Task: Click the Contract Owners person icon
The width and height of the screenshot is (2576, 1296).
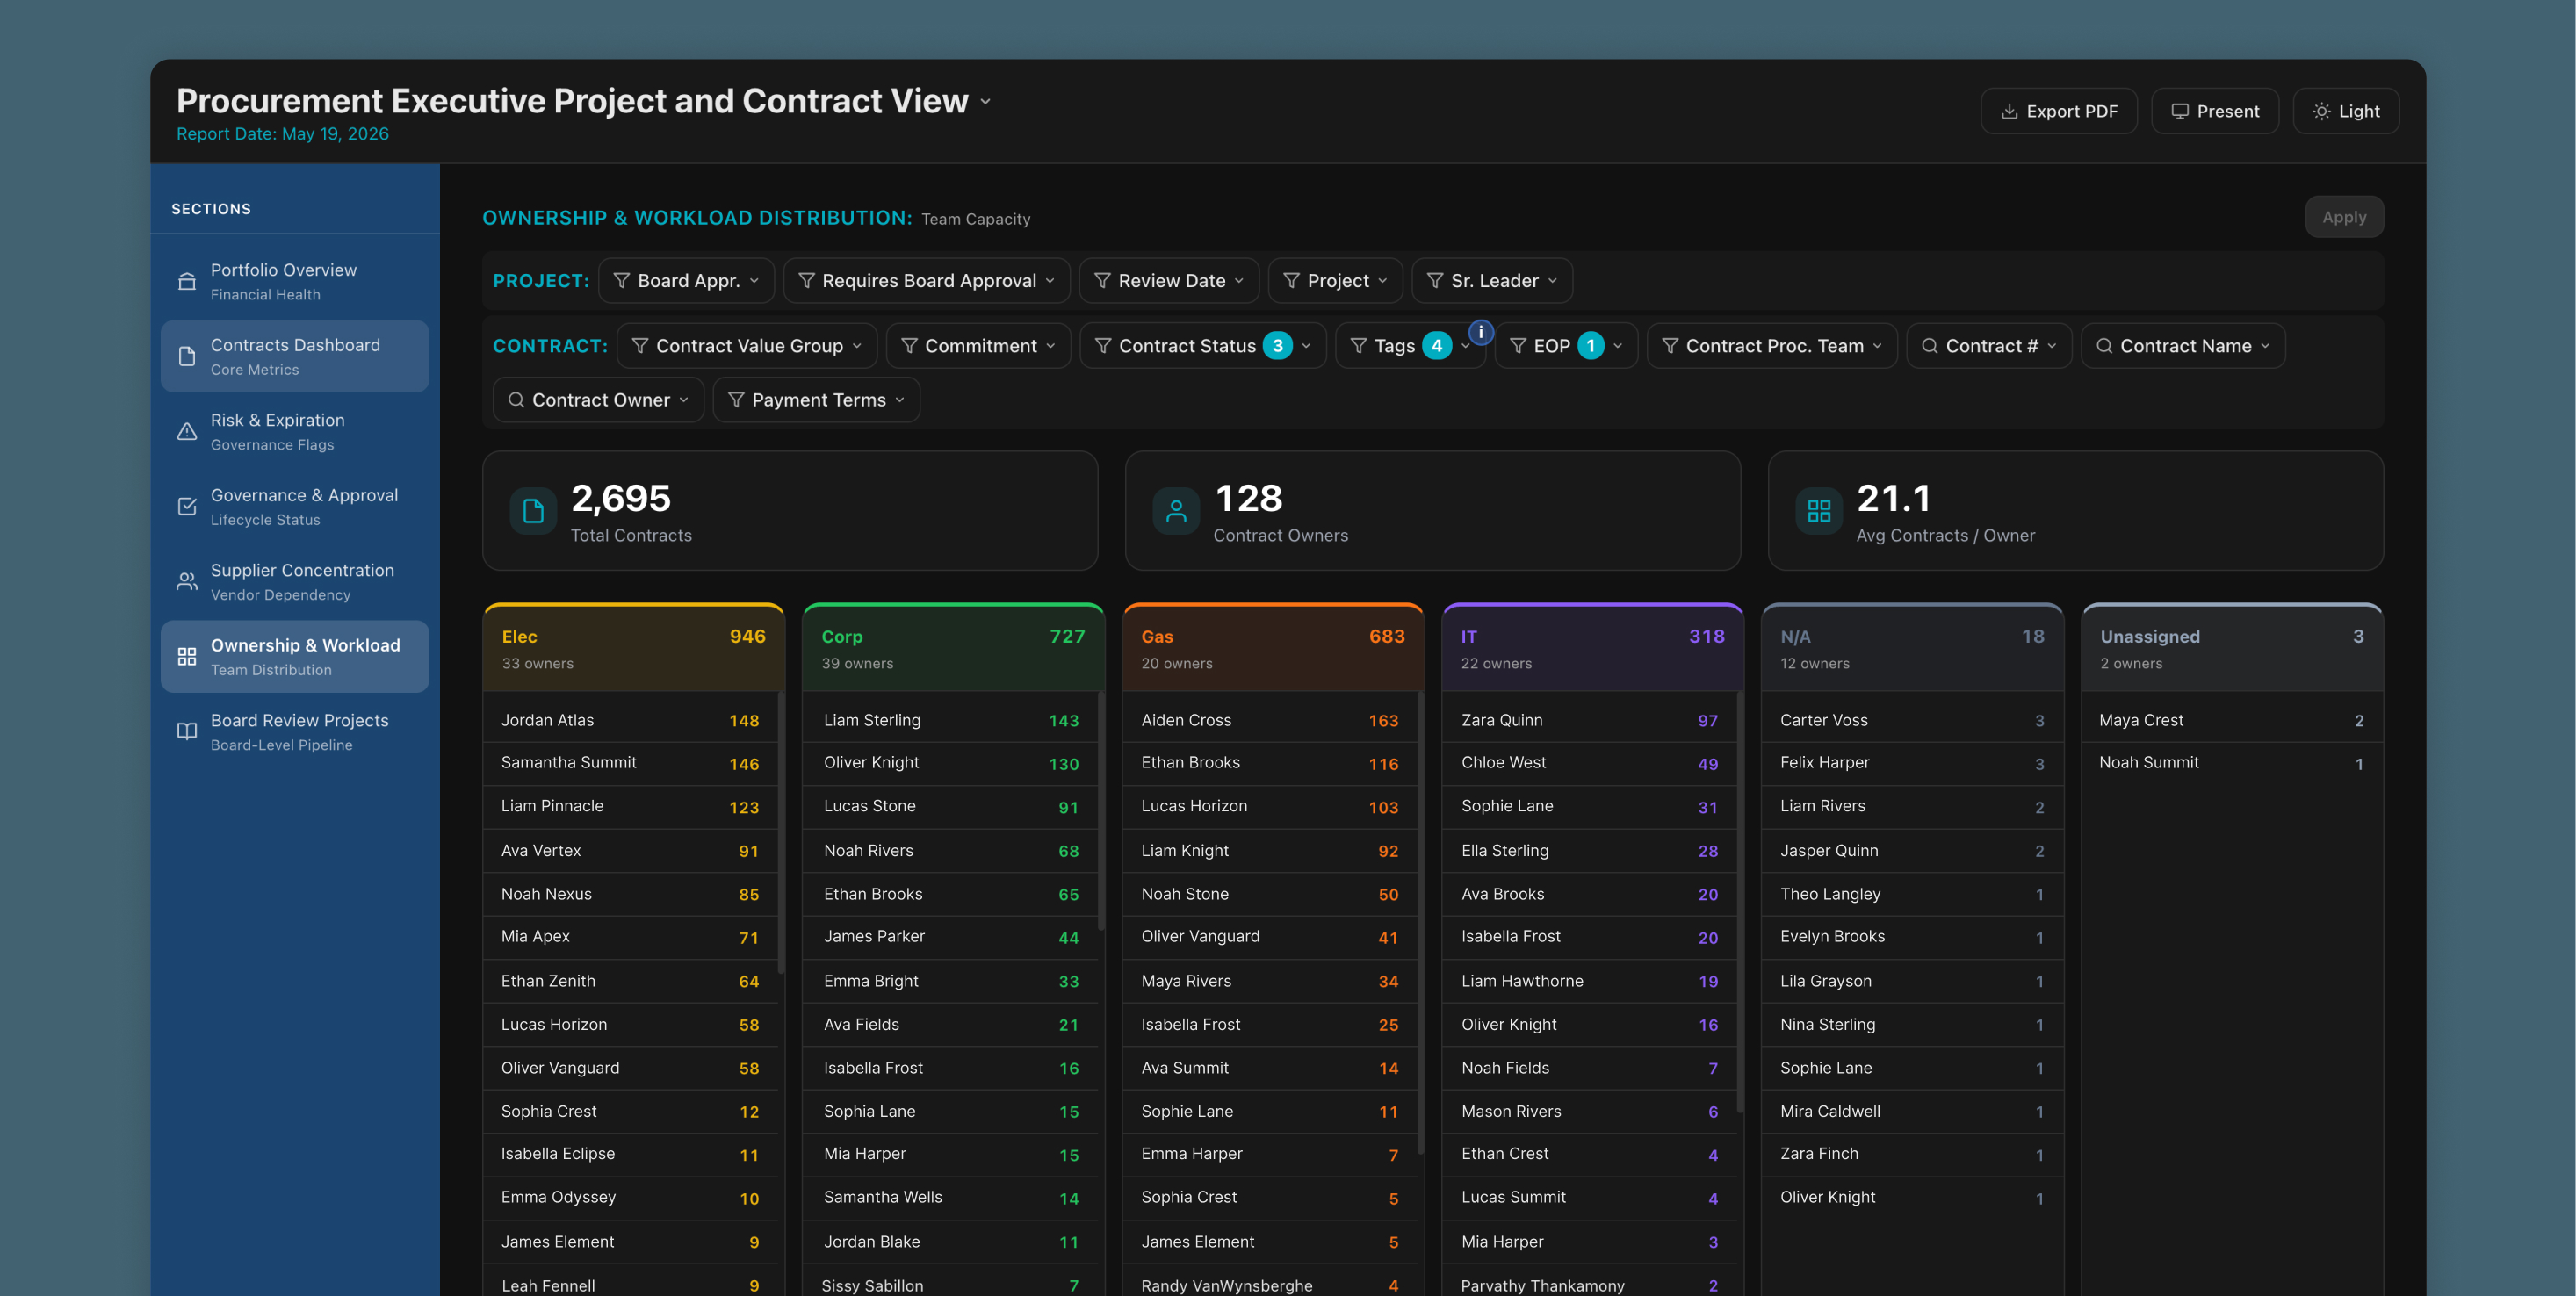Action: point(1176,511)
